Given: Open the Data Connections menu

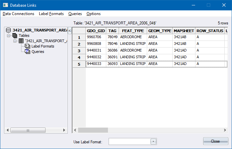Looking at the screenshot, I should (x=18, y=14).
